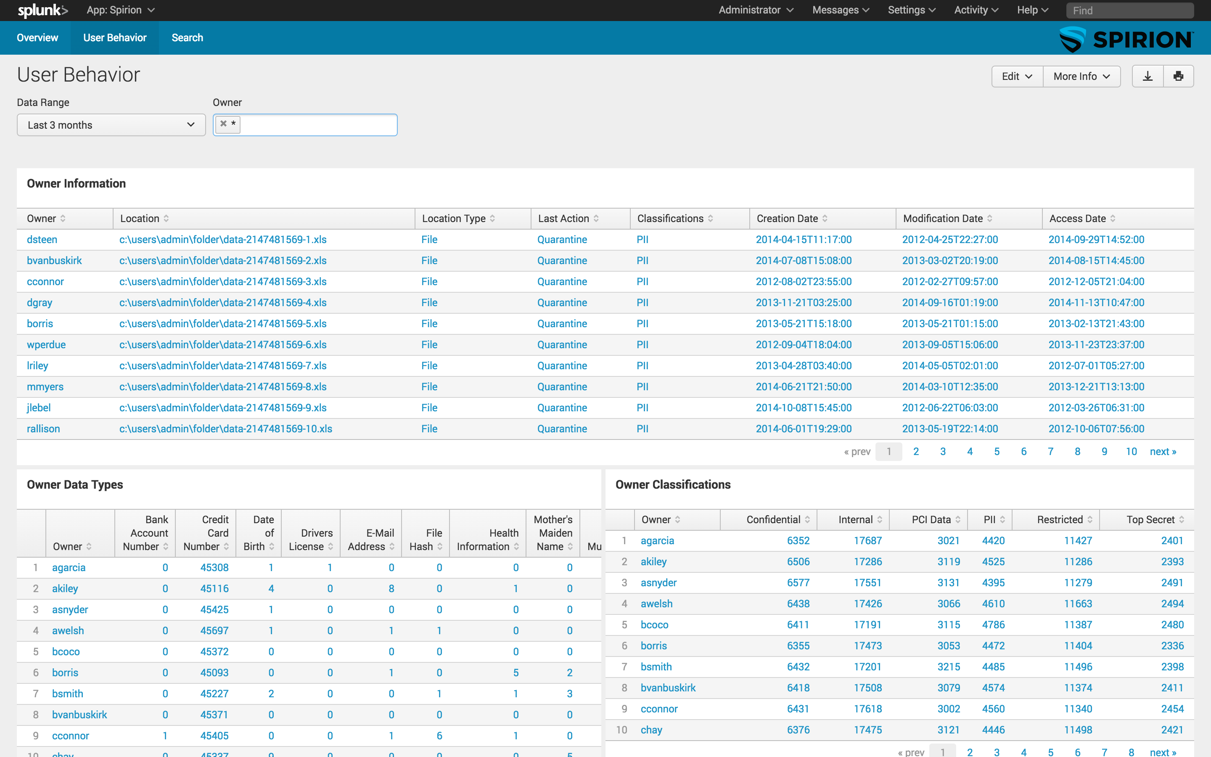Click the Splunk logo
The height and width of the screenshot is (757, 1211).
pos(42,10)
